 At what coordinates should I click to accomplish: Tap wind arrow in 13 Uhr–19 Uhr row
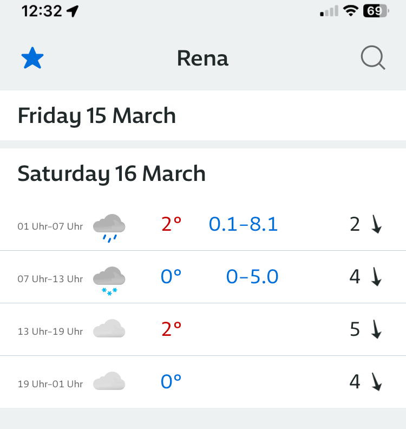377,329
